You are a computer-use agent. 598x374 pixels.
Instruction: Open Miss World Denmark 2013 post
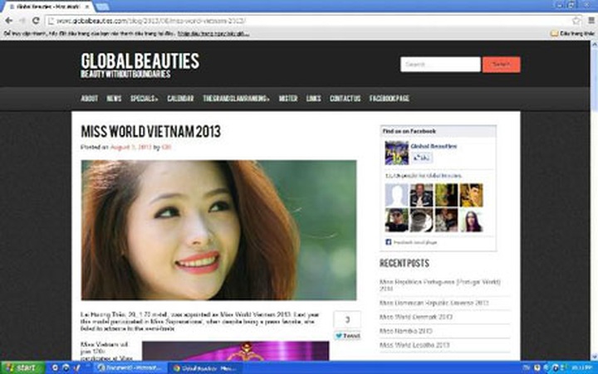coord(416,317)
